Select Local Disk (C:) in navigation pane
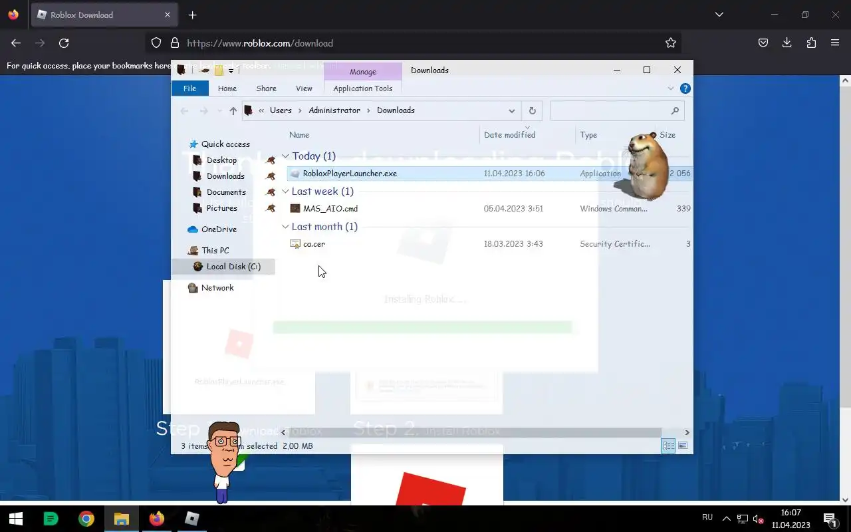851x532 pixels. pos(233,267)
